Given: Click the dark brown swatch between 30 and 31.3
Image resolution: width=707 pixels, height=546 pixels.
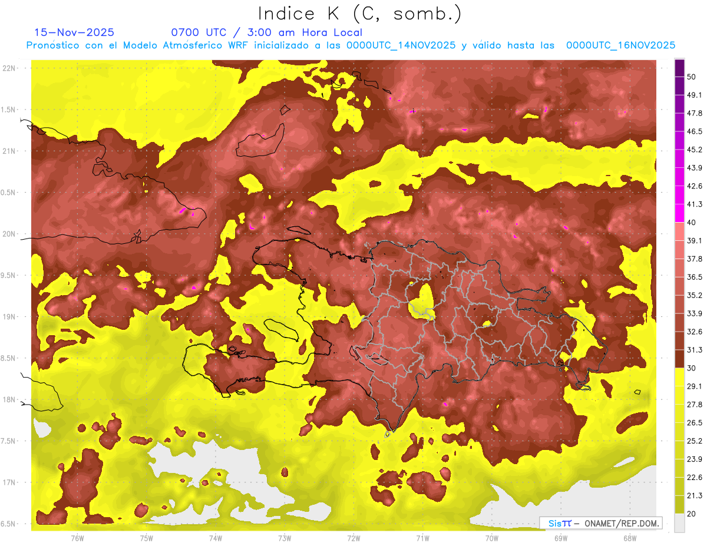Looking at the screenshot, I should [680, 359].
